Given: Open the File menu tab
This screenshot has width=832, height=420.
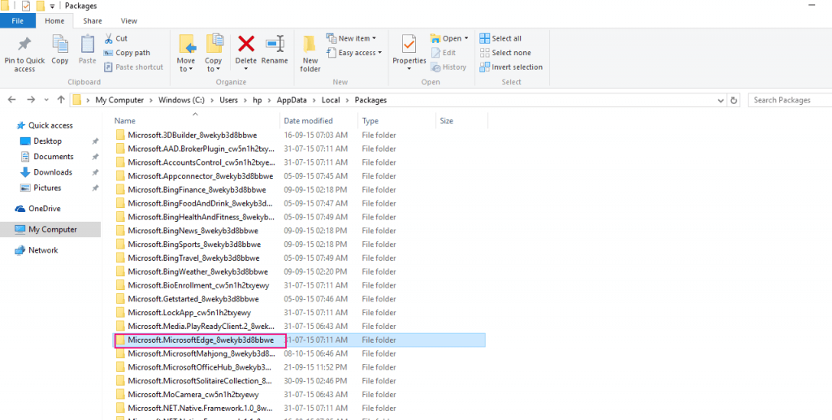Looking at the screenshot, I should pyautogui.click(x=18, y=20).
